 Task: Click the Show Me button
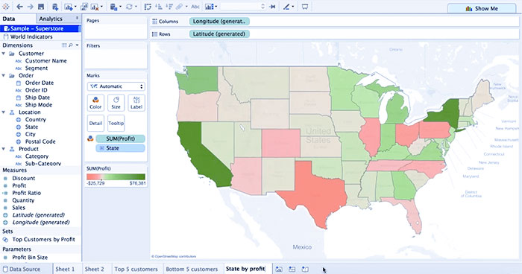pyautogui.click(x=482, y=8)
